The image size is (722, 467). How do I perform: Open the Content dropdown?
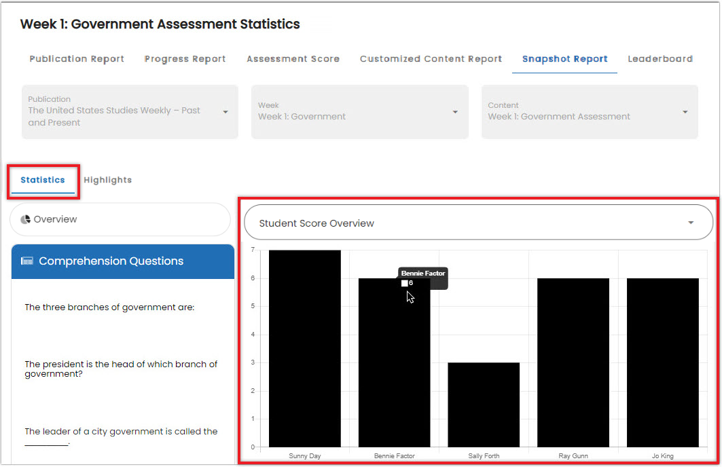click(x=685, y=112)
